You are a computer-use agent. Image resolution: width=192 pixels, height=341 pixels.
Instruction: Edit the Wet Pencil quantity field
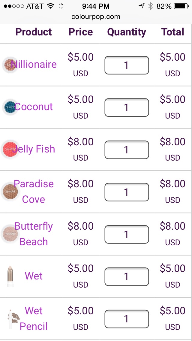(x=127, y=319)
